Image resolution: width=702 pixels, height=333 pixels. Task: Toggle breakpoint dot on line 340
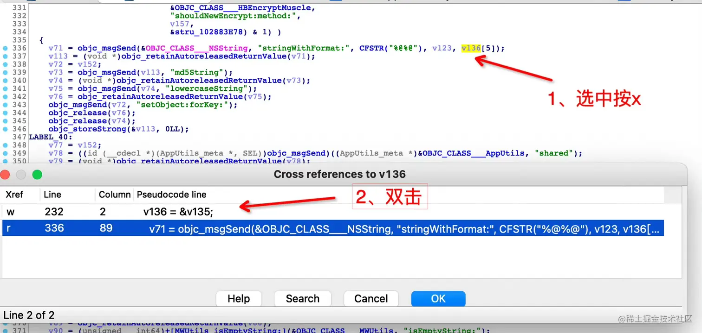[x=5, y=80]
